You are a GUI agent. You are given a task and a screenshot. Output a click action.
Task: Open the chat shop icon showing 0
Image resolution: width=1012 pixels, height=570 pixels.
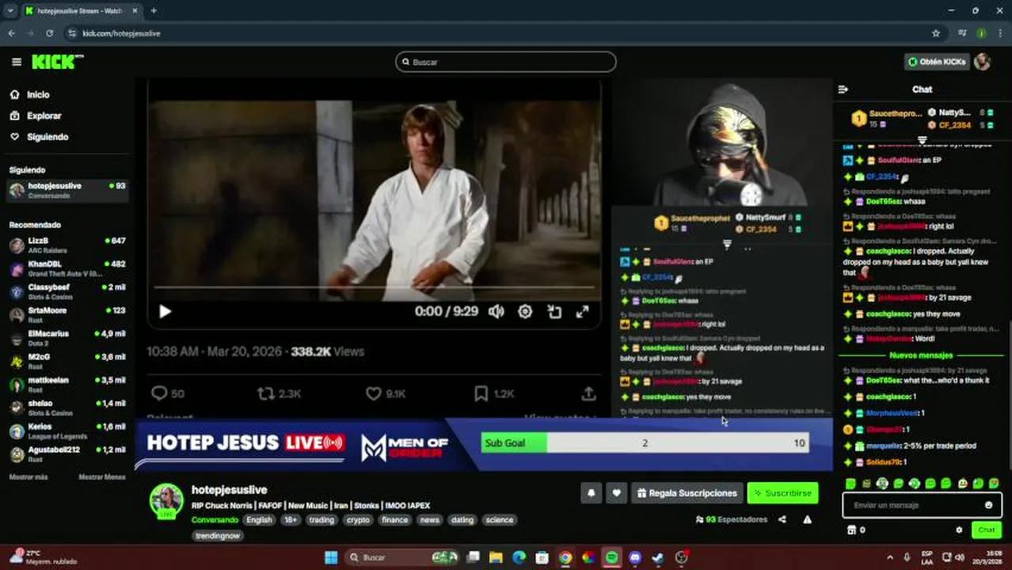855,530
